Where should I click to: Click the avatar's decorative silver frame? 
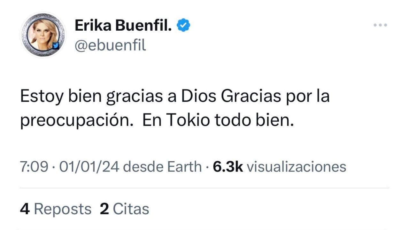[43, 14]
